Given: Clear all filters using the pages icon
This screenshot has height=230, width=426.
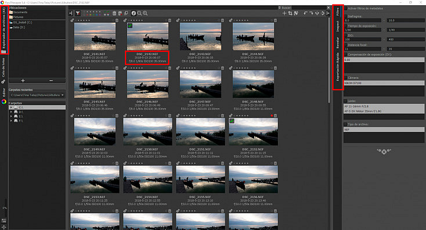Looking at the screenshot, I should [126, 13].
